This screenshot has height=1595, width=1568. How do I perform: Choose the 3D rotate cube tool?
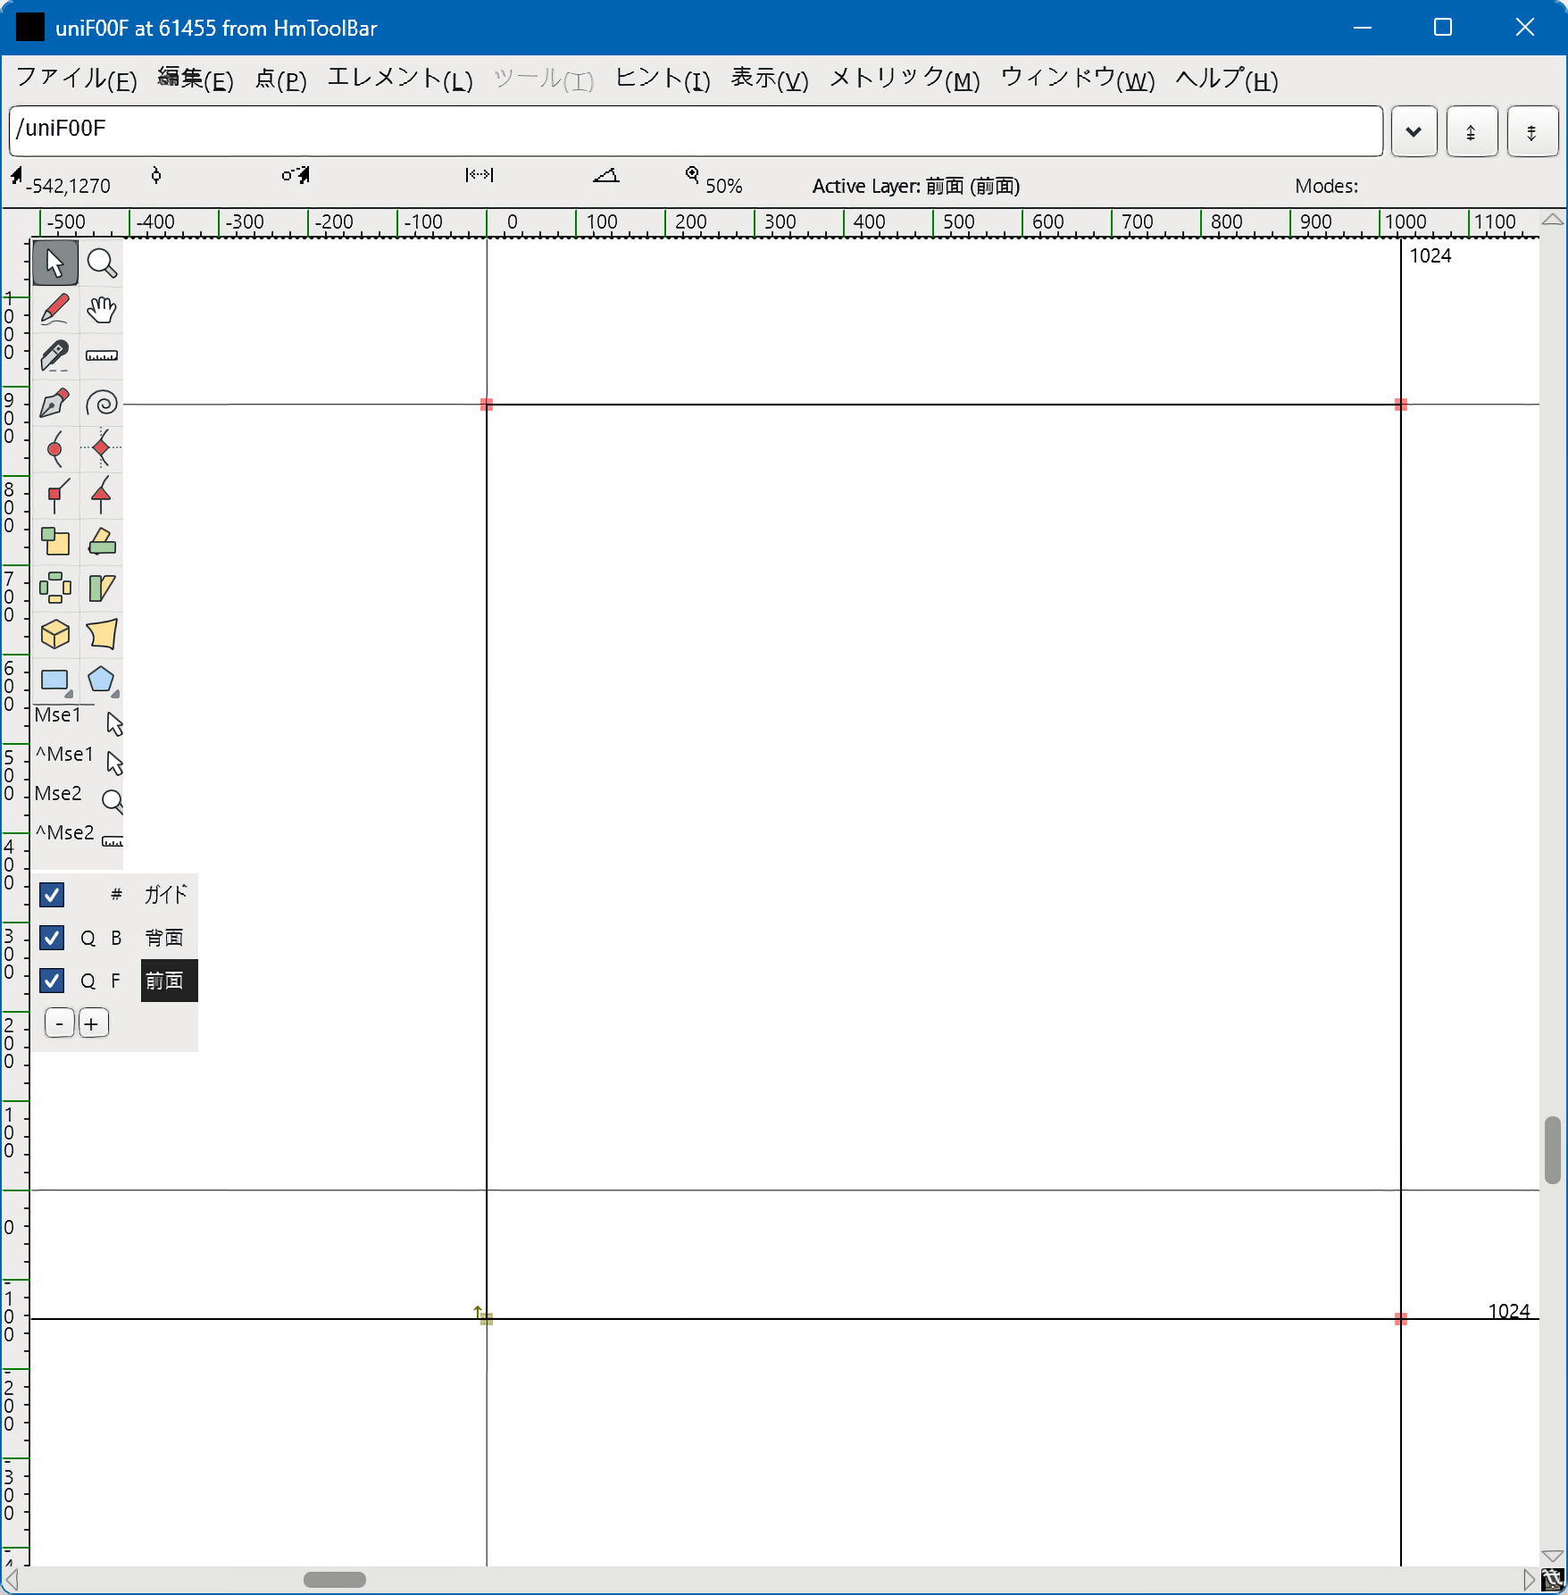pos(54,635)
